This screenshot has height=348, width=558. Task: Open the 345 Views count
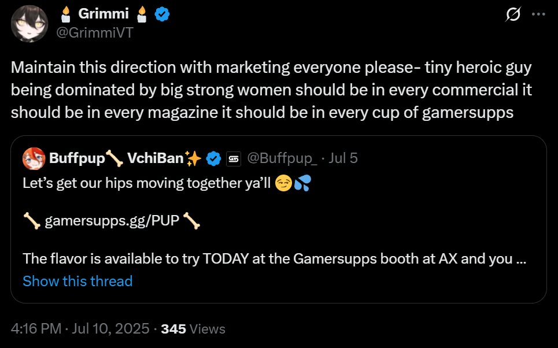click(193, 329)
